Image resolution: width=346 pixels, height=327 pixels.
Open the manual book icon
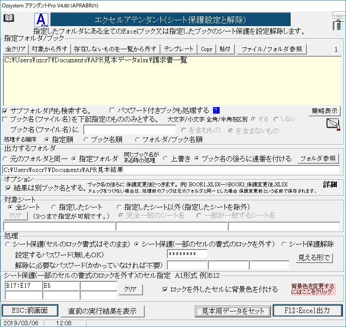[9, 18]
